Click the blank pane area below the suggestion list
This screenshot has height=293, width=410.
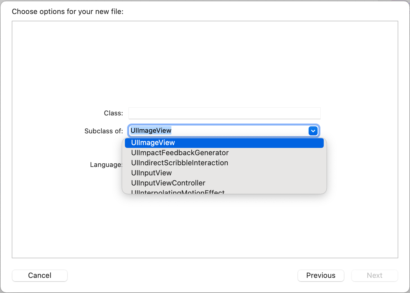click(204, 227)
